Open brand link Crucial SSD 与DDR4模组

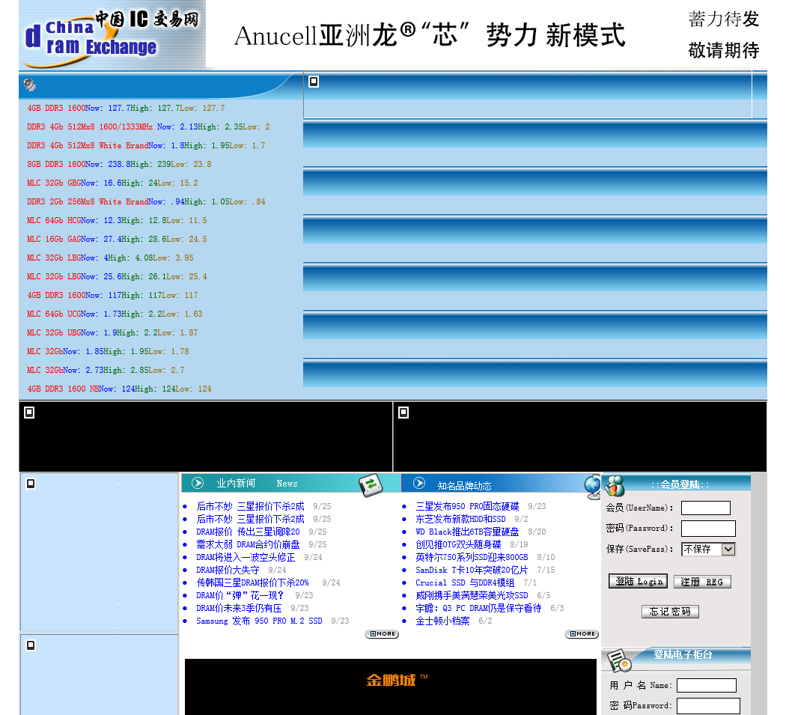(465, 582)
